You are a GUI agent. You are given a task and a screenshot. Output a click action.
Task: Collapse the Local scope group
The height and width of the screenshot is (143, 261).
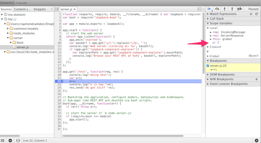(208, 28)
